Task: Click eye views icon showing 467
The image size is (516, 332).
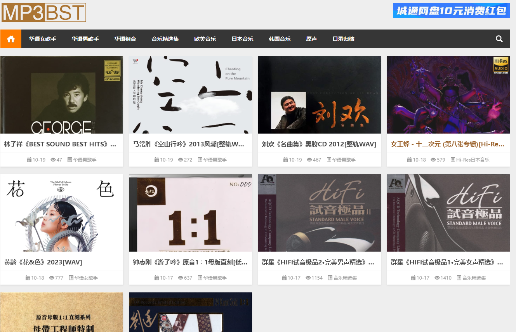Action: [309, 160]
